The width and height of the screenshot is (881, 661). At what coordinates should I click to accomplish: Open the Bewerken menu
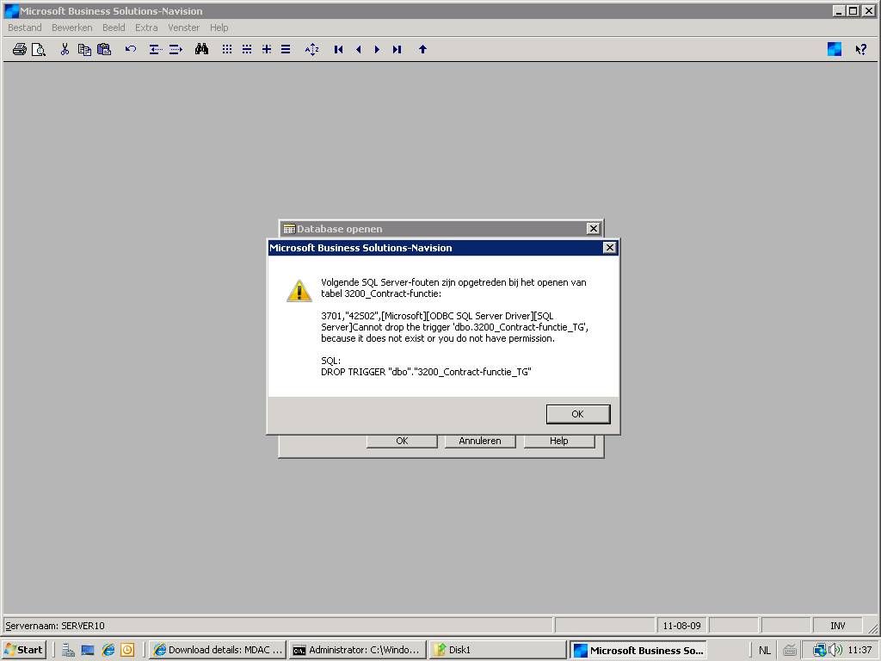tap(72, 28)
